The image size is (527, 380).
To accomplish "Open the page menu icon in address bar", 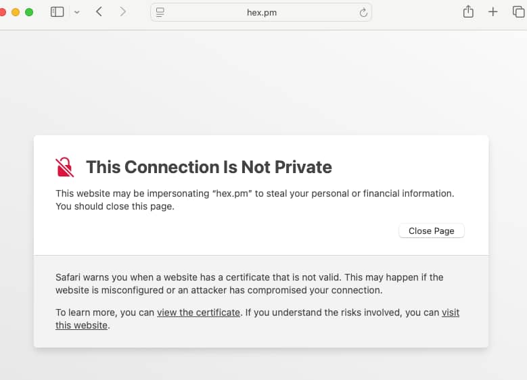I will point(160,12).
